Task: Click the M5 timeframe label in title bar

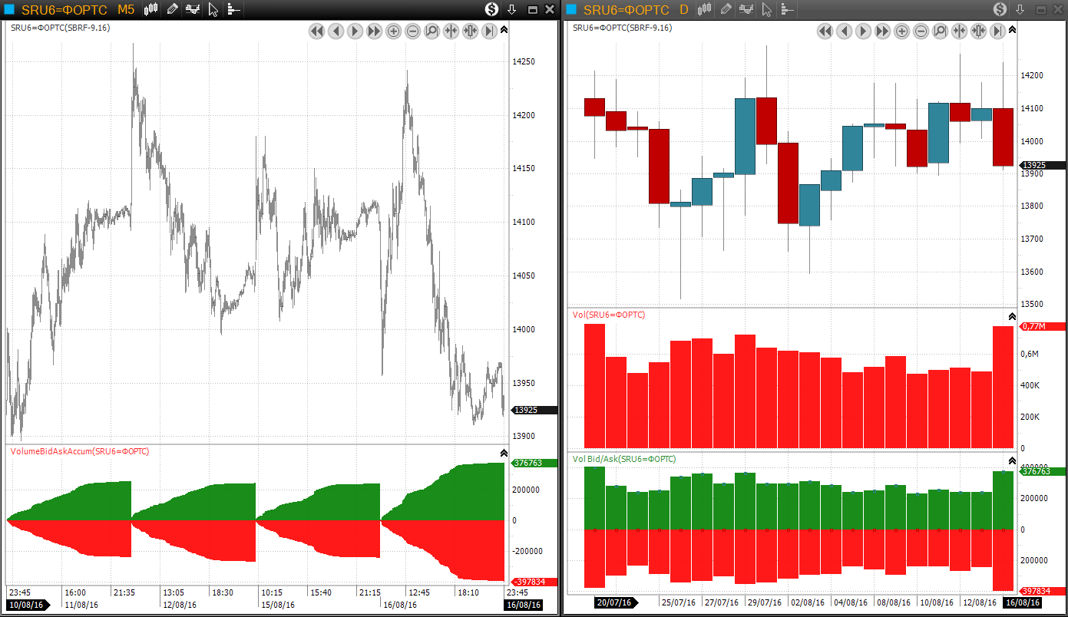Action: pos(126,9)
